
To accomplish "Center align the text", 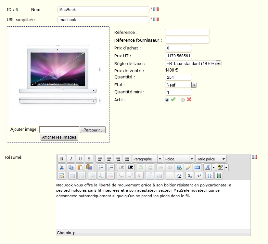I will 109,159.
